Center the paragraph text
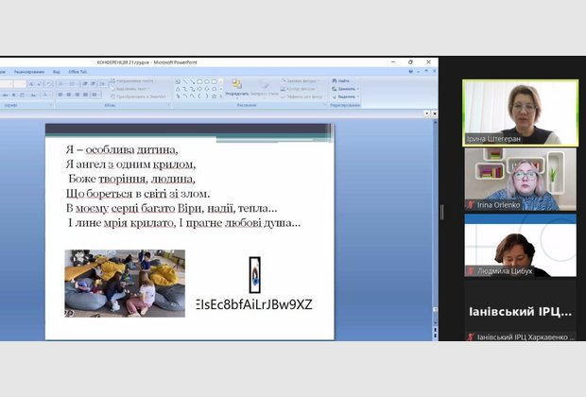586x397 pixels. [x=68, y=95]
